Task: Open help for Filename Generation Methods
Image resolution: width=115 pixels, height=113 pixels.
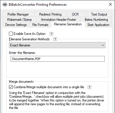Action: (55, 39)
